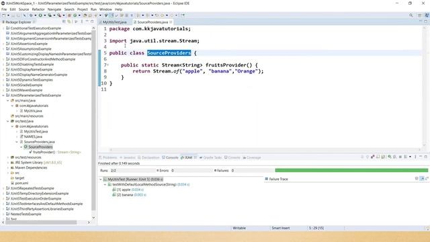Open dropdown arrow next to Run button
The image size is (430, 242).
tap(45, 15)
